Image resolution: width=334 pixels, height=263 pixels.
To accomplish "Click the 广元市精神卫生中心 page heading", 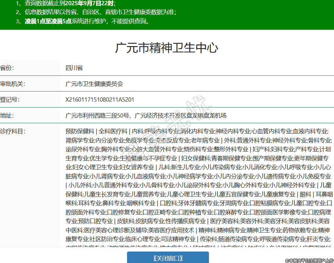I will tap(167, 48).
